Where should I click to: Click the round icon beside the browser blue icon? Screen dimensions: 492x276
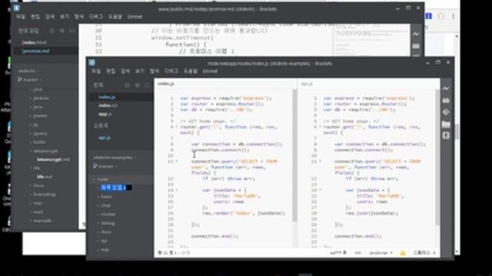pos(440,16)
